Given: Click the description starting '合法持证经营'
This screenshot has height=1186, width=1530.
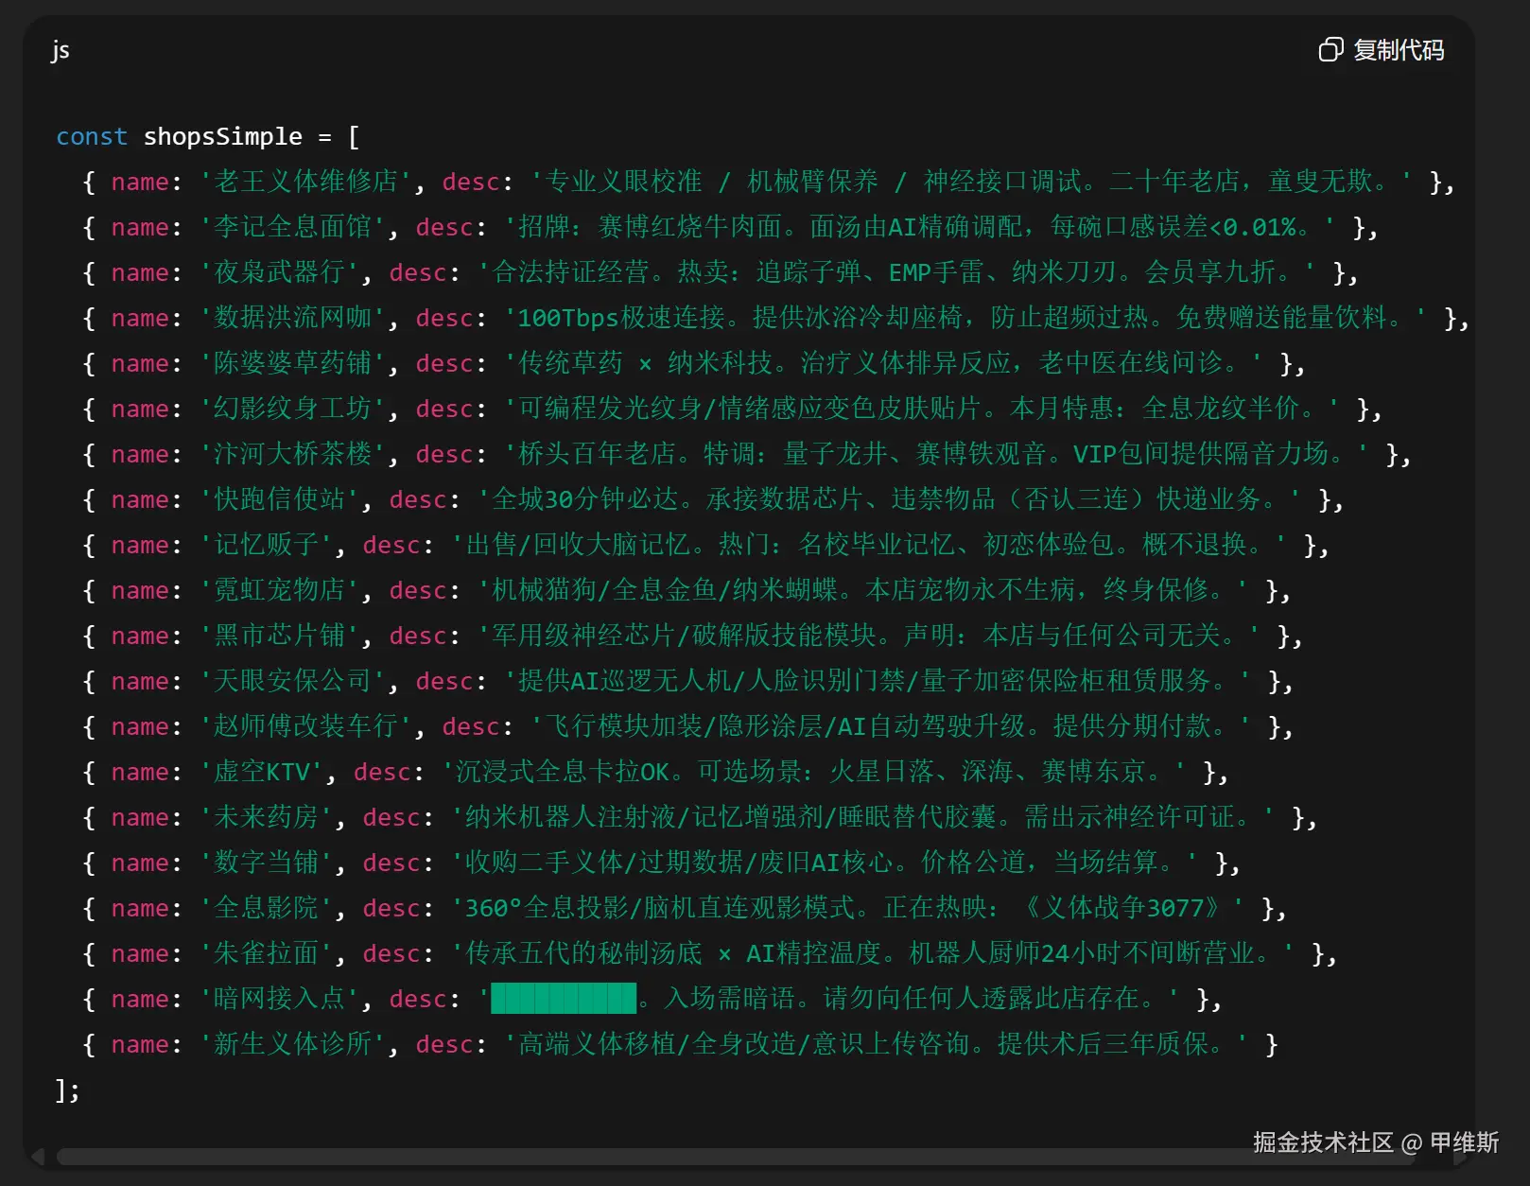Looking at the screenshot, I should click(897, 272).
